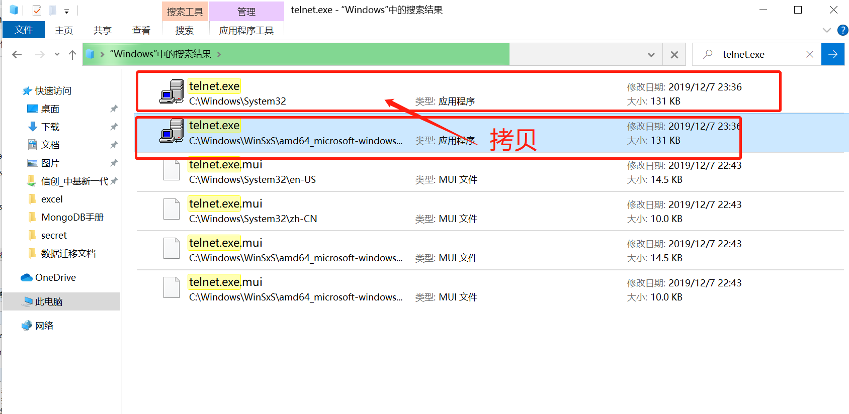Click the telnet.exe name in the WinSxS result
This screenshot has width=849, height=414.
coord(214,125)
